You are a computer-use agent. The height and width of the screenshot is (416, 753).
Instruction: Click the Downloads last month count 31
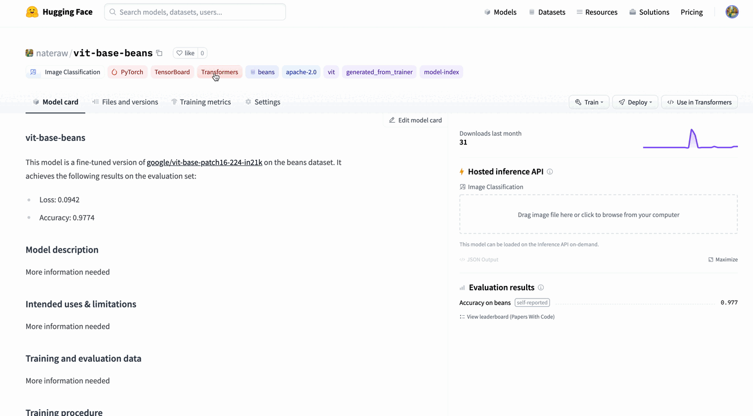[x=463, y=142]
